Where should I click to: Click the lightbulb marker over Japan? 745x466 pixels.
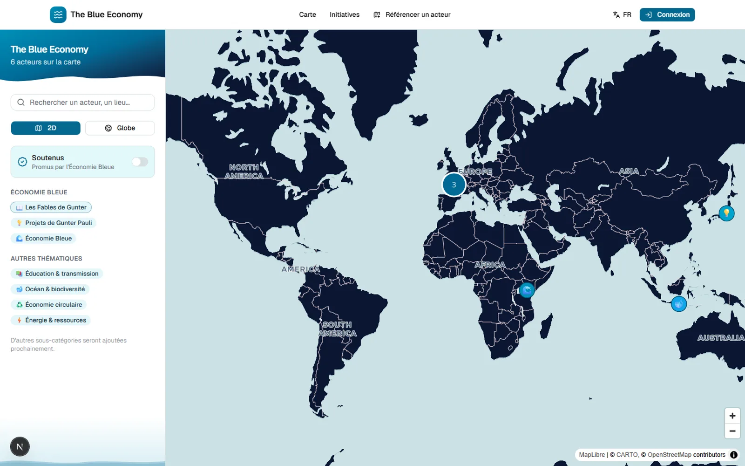point(726,213)
